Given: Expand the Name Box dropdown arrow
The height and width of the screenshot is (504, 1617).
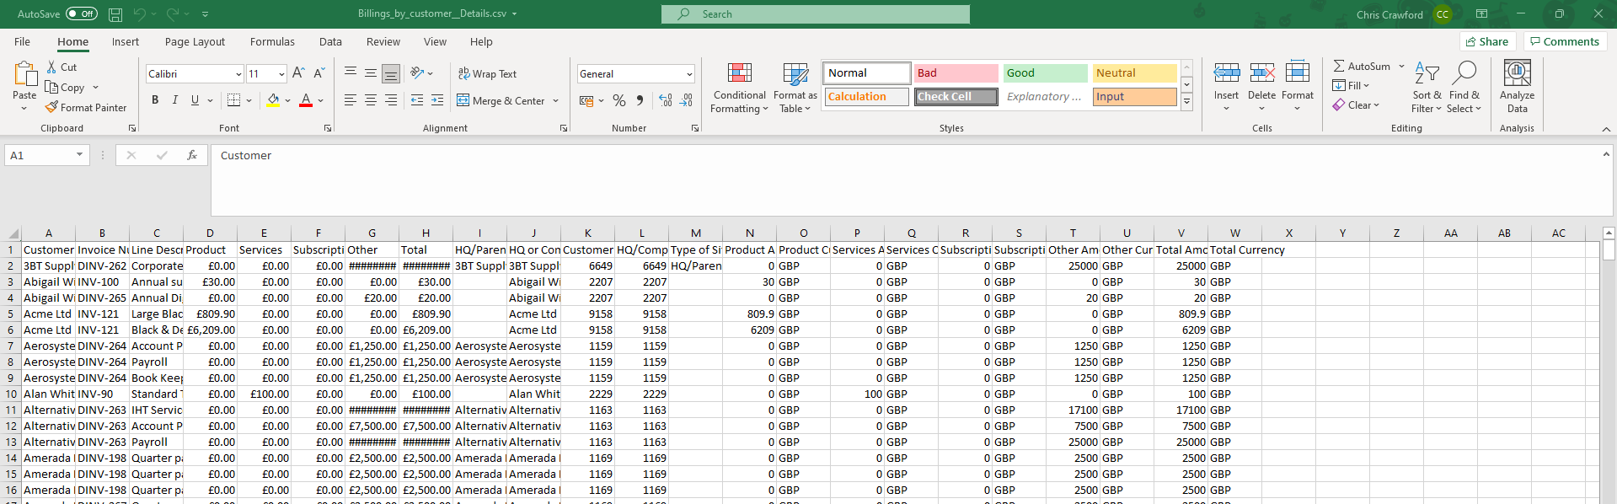Looking at the screenshot, I should point(79,155).
